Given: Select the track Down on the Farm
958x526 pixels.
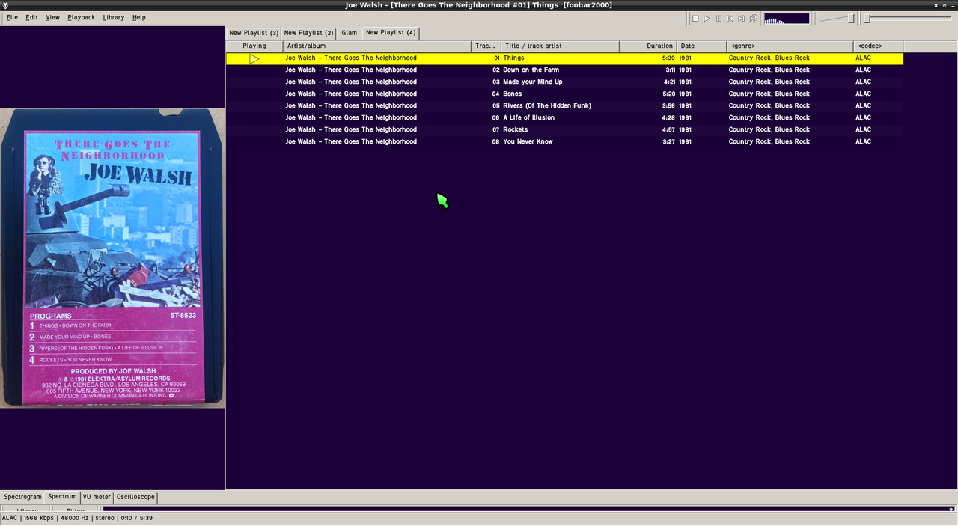Looking at the screenshot, I should [x=564, y=70].
